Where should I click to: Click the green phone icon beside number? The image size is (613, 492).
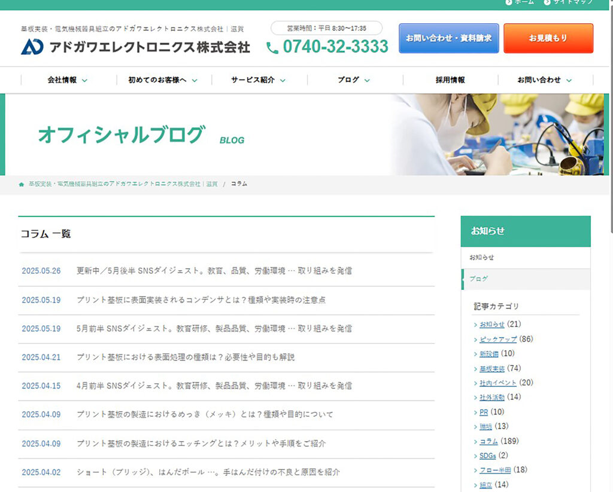[x=272, y=48]
